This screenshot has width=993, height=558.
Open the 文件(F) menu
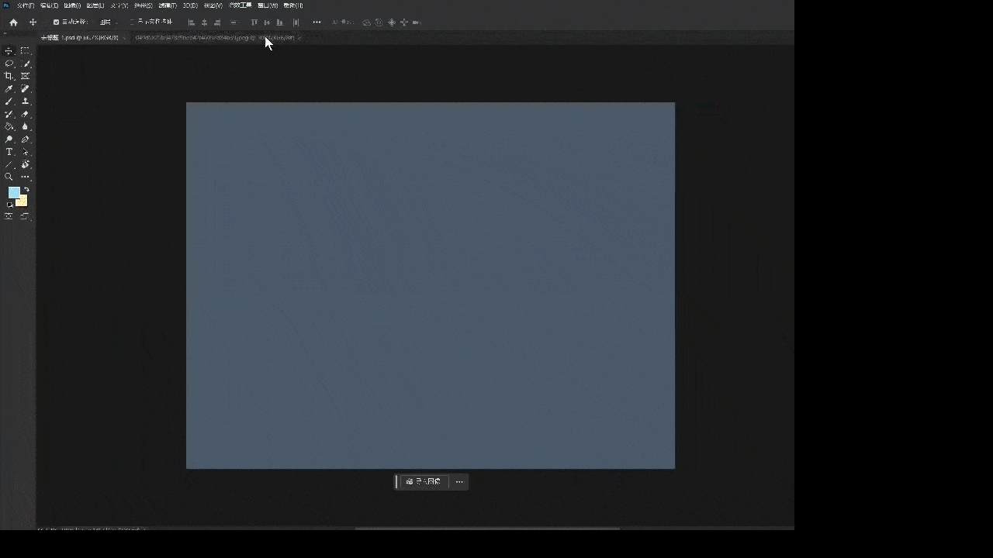point(26,5)
